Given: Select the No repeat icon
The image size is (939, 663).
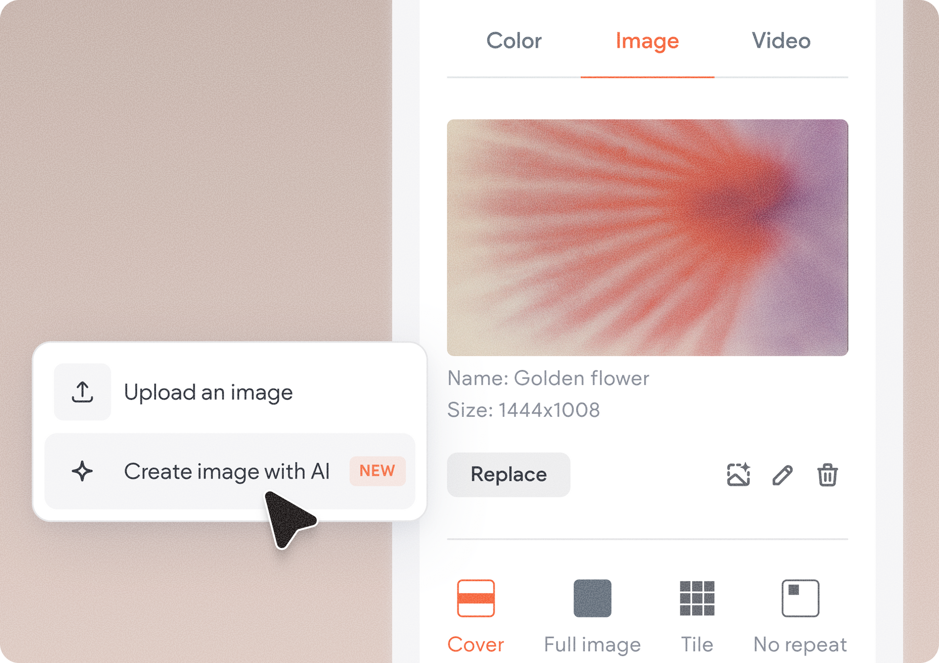Looking at the screenshot, I should pos(800,598).
